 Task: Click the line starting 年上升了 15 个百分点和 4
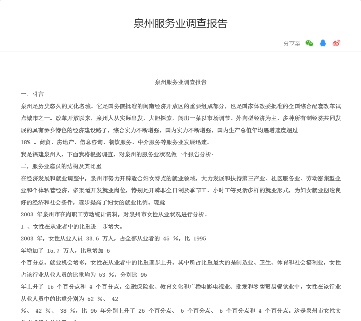click(x=181, y=287)
